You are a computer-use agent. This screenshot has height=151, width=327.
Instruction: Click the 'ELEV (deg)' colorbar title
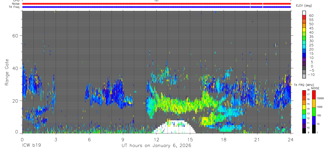coord(304,6)
